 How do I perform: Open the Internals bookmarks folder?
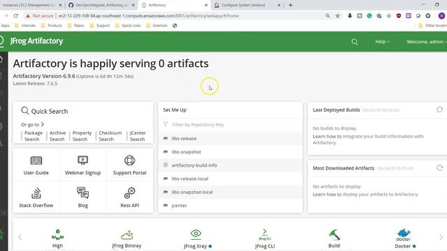pos(25,26)
